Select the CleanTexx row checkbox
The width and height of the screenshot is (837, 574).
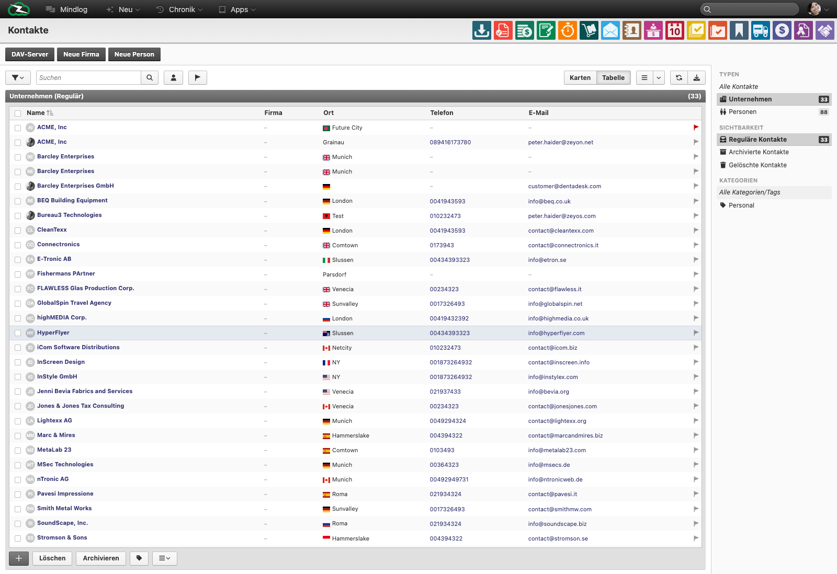click(x=18, y=230)
